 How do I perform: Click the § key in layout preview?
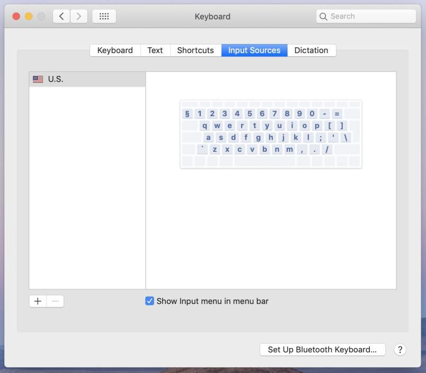pyautogui.click(x=187, y=114)
